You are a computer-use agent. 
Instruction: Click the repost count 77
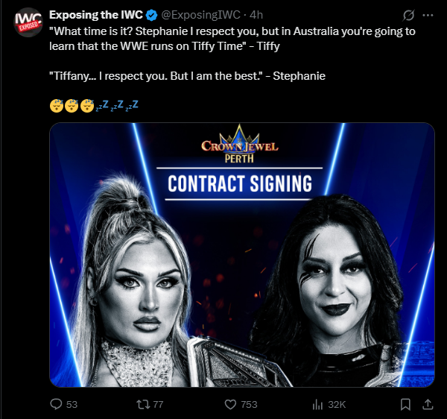(158, 404)
